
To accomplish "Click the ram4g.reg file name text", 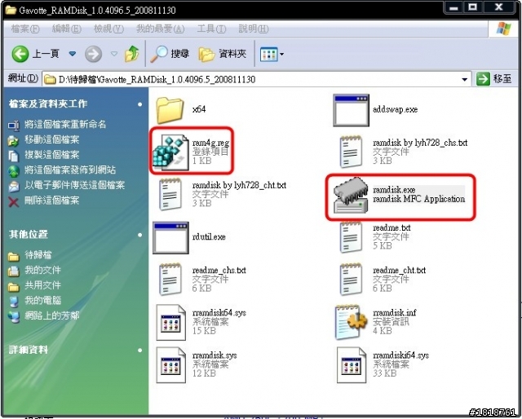I will pos(210,143).
